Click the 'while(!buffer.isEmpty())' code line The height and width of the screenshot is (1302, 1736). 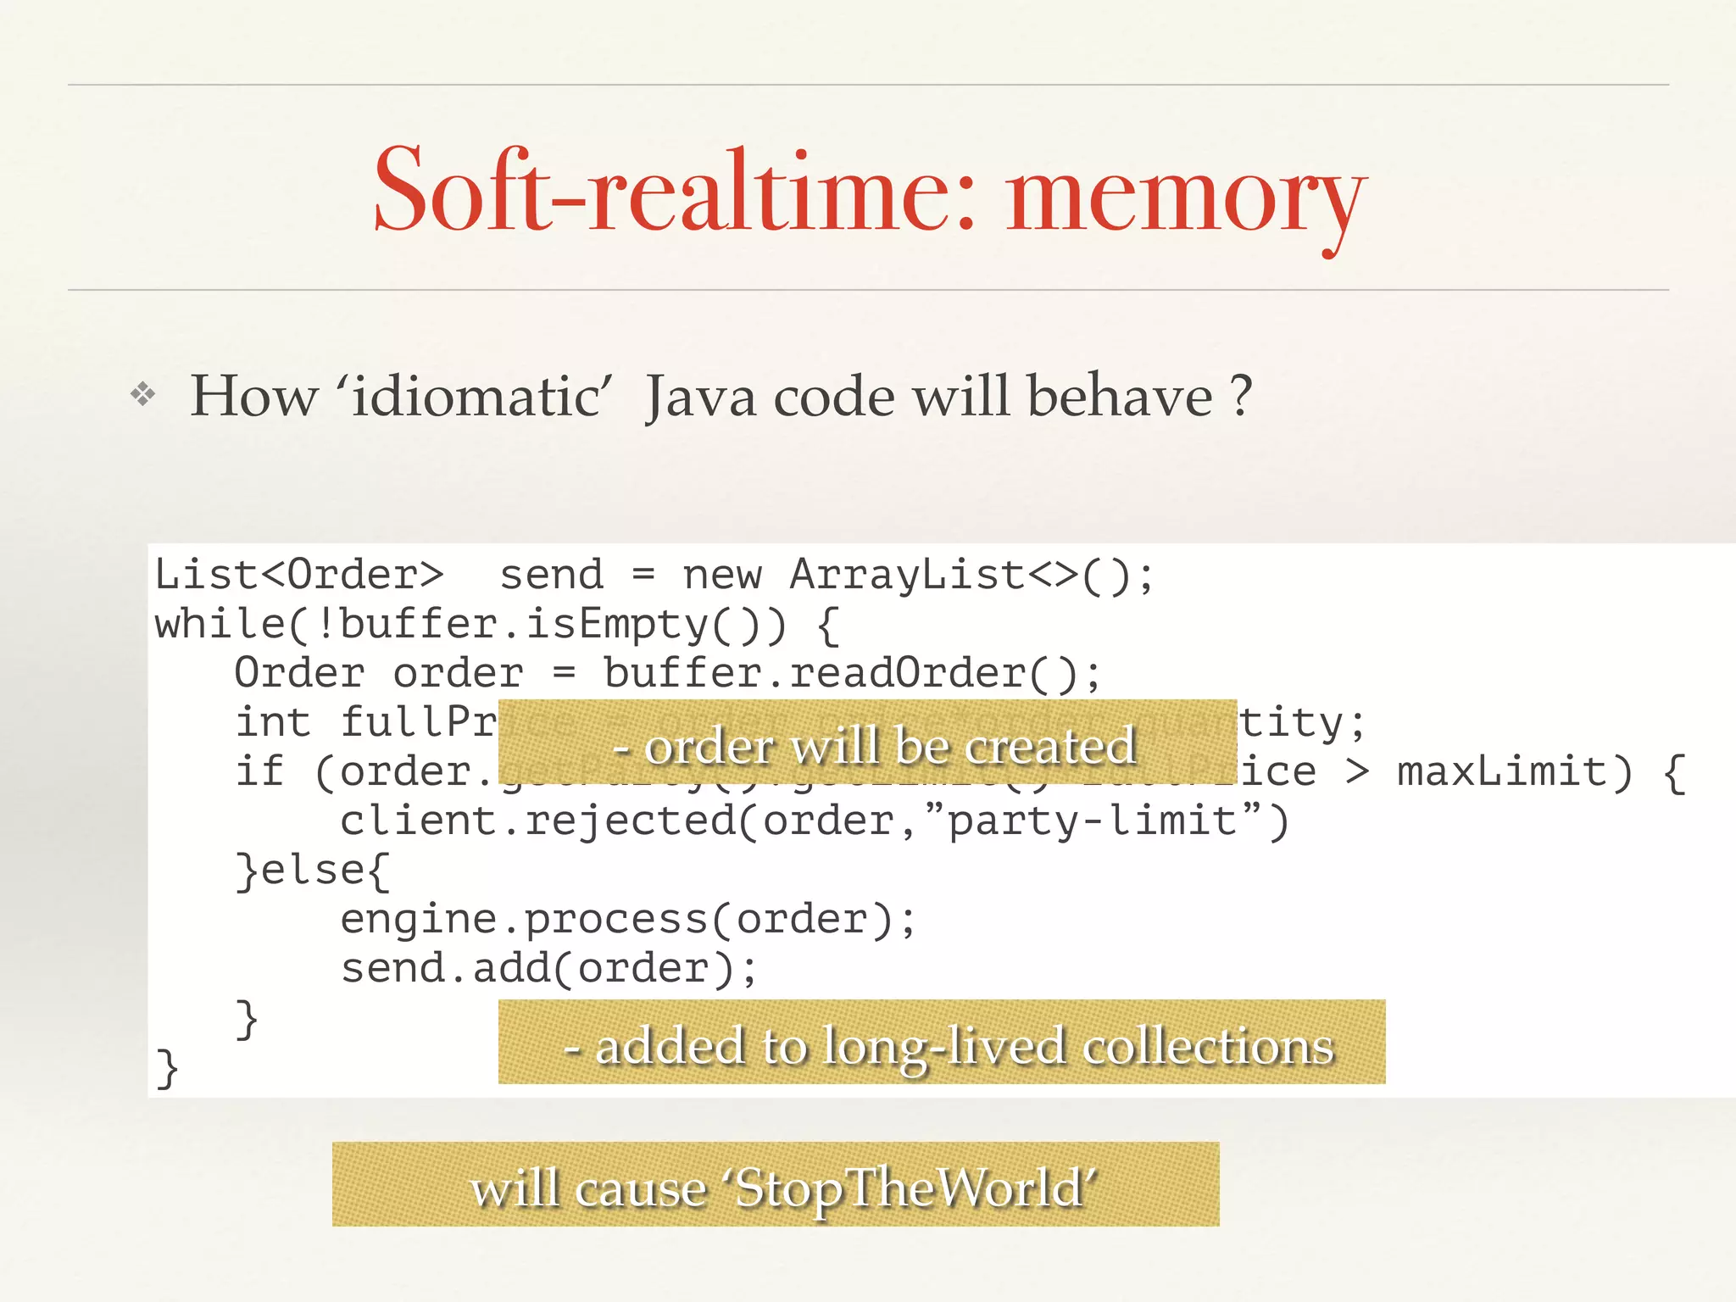tap(496, 625)
